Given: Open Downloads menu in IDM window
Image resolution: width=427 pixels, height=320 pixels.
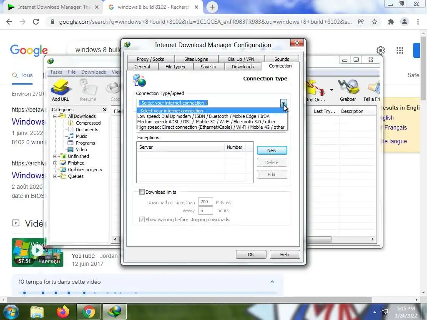Looking at the screenshot, I should (x=93, y=72).
